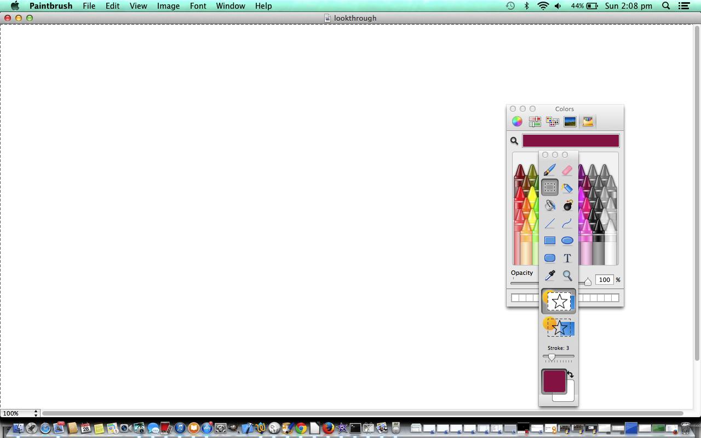Enable the opaque selection mode
701x438 pixels.
click(x=559, y=301)
